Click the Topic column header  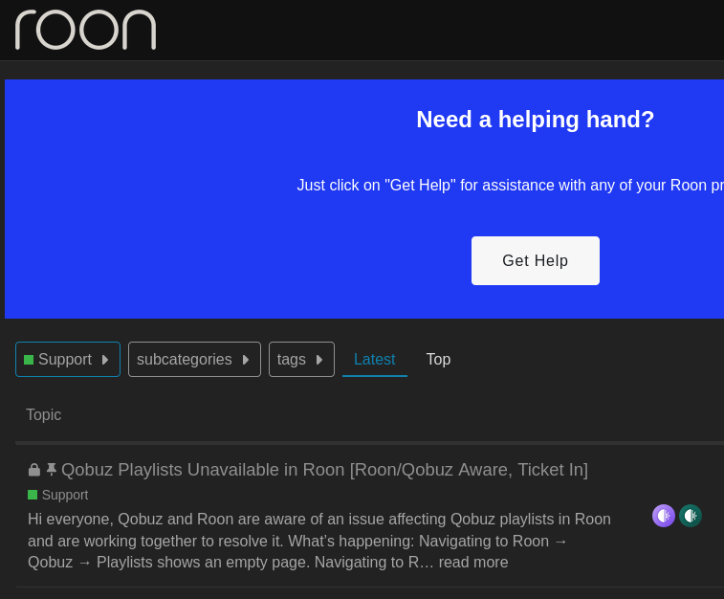pyautogui.click(x=43, y=414)
